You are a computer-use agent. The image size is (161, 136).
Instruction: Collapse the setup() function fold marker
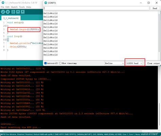[5, 26]
